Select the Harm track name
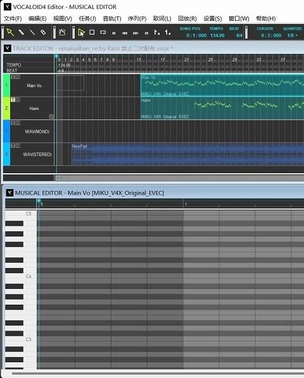Screen dimensions: 304x378 [34, 109]
